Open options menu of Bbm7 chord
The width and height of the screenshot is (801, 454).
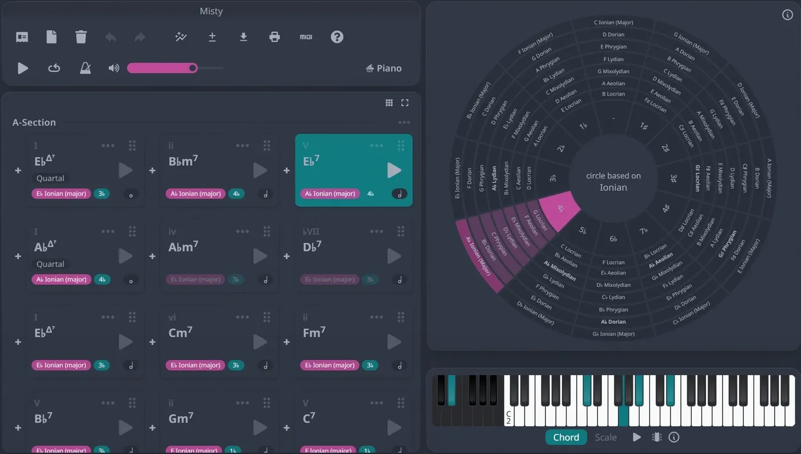(x=243, y=146)
